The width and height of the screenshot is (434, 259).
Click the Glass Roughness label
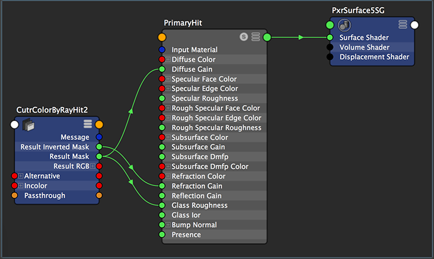200,205
